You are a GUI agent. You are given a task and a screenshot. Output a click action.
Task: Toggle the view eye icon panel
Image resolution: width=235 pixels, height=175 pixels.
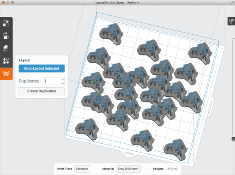click(231, 22)
